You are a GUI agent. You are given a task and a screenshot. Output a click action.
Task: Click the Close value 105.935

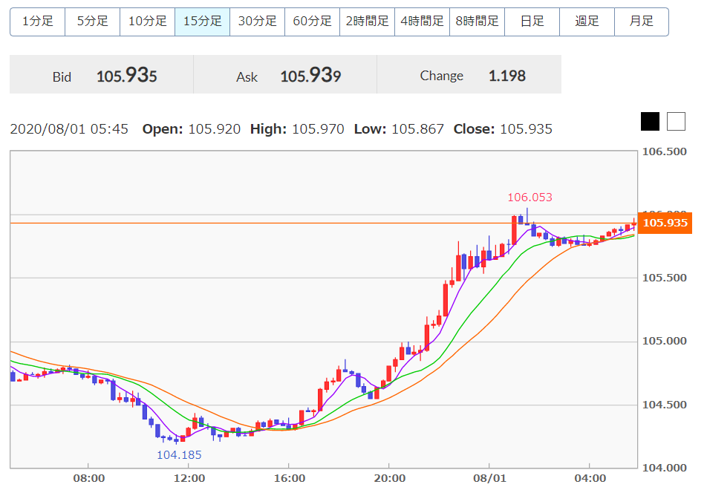(527, 129)
